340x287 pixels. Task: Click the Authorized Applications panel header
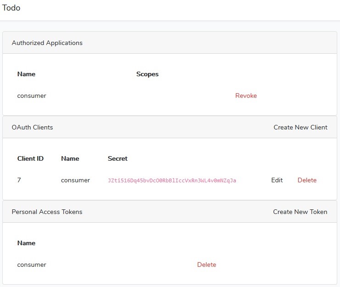170,43
